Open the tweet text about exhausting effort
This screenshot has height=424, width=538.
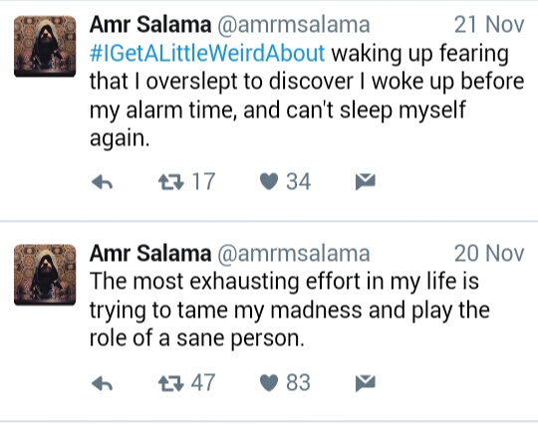click(290, 310)
